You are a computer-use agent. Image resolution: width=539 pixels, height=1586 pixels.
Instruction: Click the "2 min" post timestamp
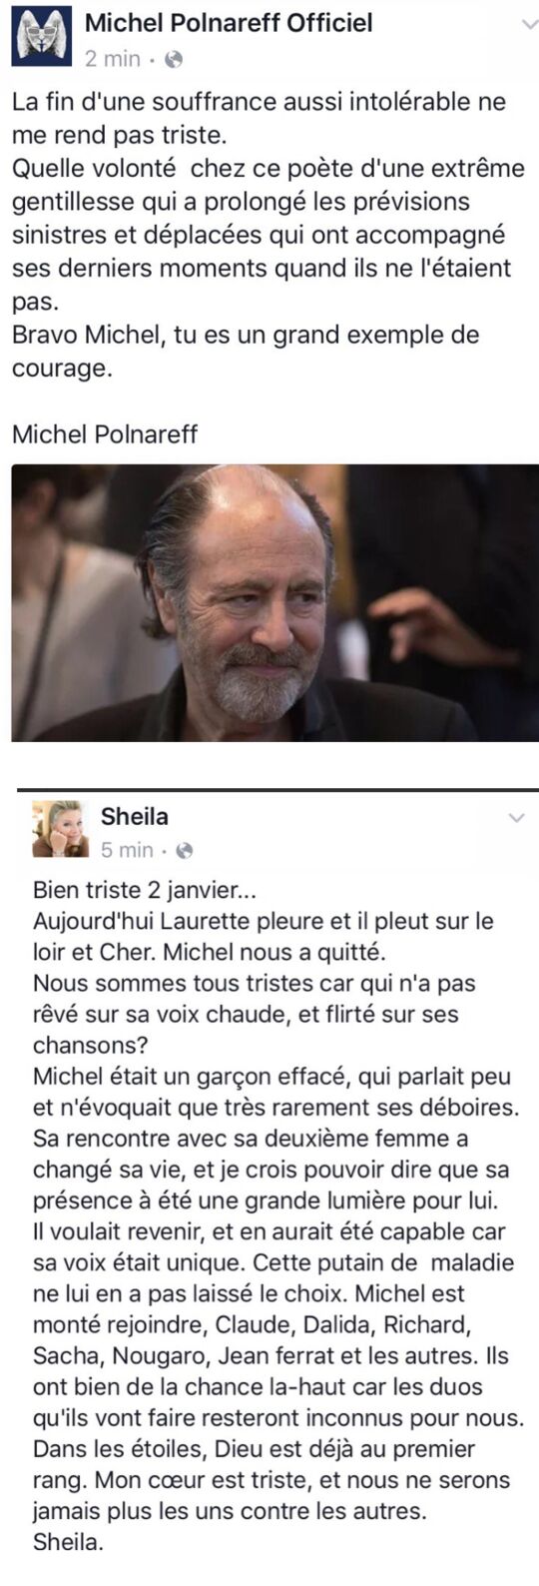tap(113, 59)
